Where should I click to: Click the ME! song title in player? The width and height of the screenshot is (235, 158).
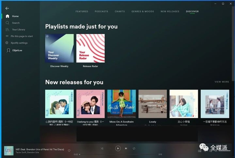click(x=40, y=150)
